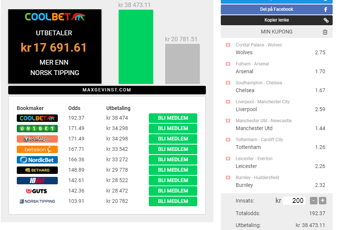Open the Bethard logo in table
This screenshot has width=339, height=230.
point(37,170)
